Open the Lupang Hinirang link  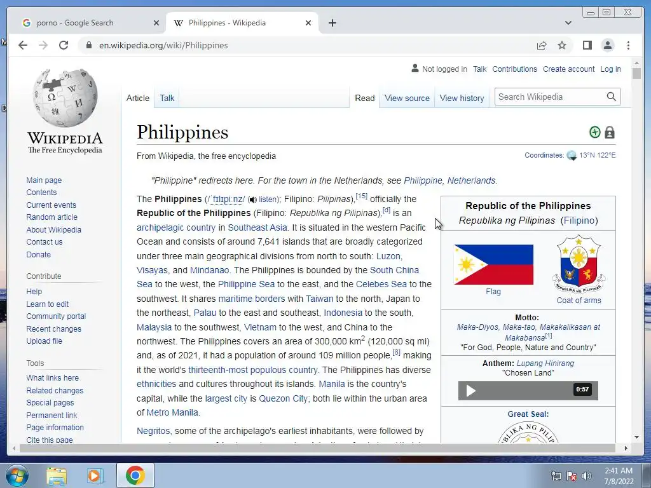(545, 363)
